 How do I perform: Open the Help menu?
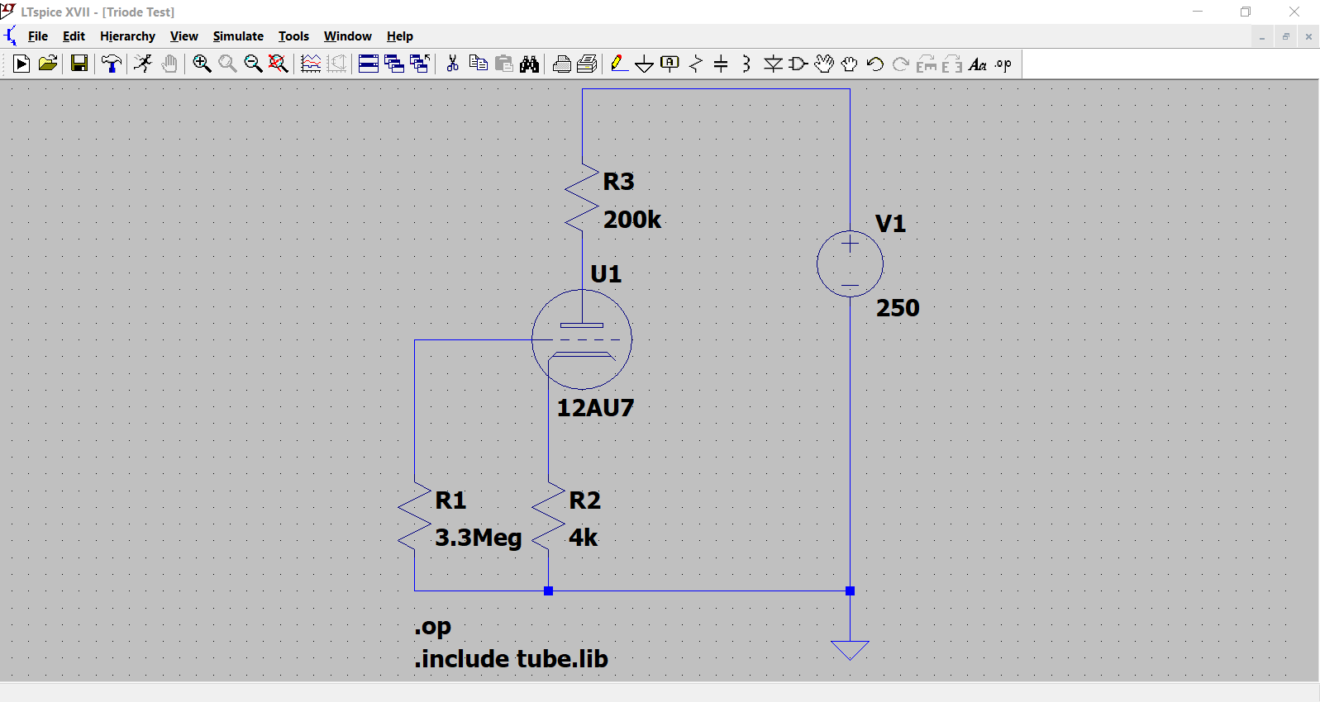pyautogui.click(x=400, y=36)
